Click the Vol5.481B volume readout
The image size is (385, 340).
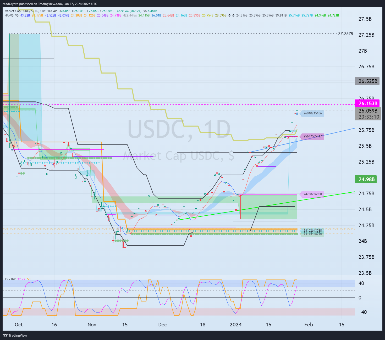click(x=150, y=11)
